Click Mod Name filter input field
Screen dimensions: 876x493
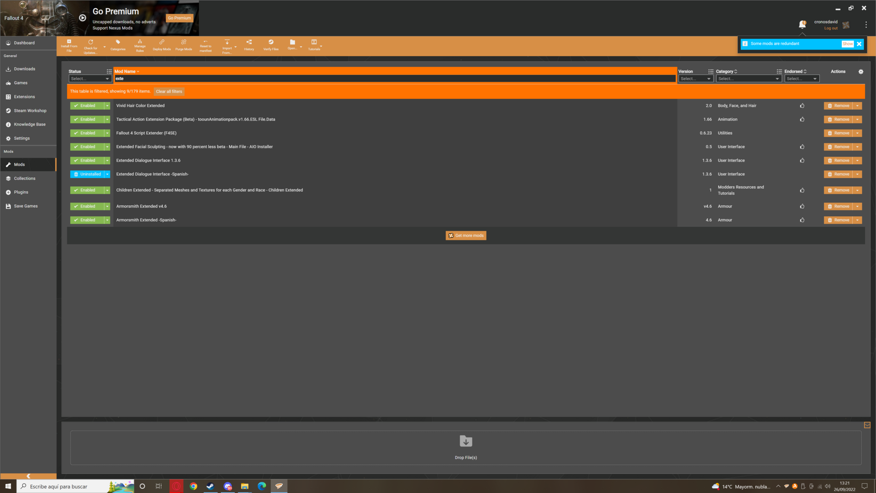[x=395, y=79]
